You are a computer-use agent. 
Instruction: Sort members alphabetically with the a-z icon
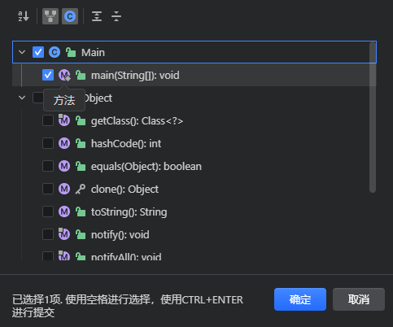[x=24, y=16]
